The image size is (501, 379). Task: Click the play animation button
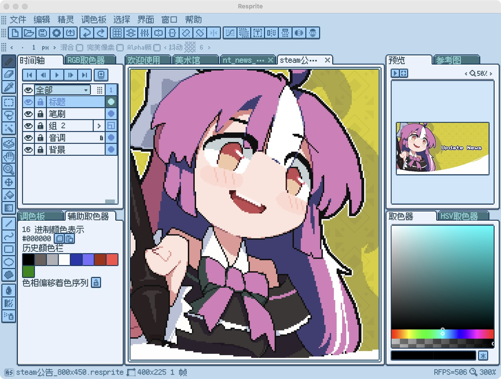click(x=57, y=75)
